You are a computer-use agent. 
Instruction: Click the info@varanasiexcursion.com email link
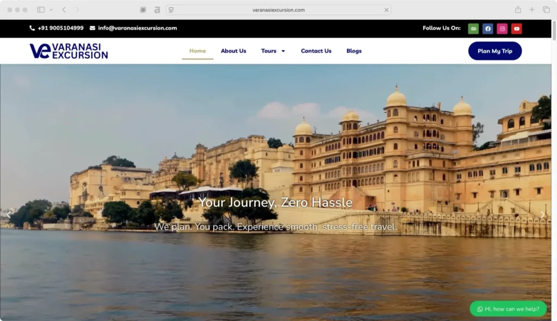click(x=137, y=28)
